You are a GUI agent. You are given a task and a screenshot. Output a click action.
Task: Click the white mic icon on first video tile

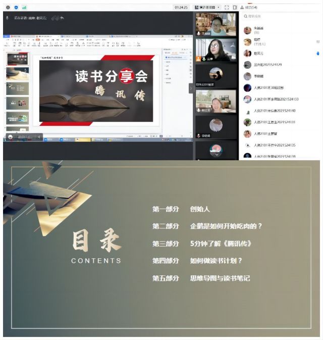coord(198,33)
